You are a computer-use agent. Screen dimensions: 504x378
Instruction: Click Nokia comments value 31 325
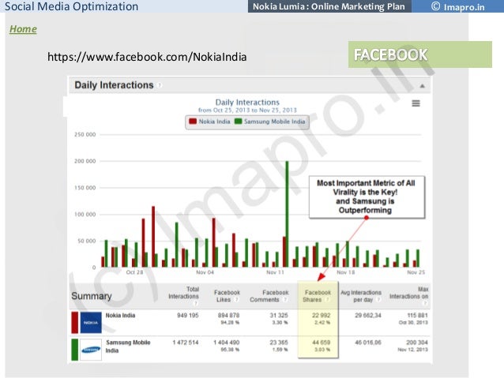tap(279, 316)
